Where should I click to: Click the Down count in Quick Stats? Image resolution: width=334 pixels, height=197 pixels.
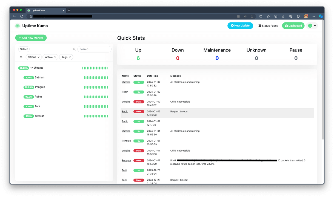pyautogui.click(x=178, y=58)
